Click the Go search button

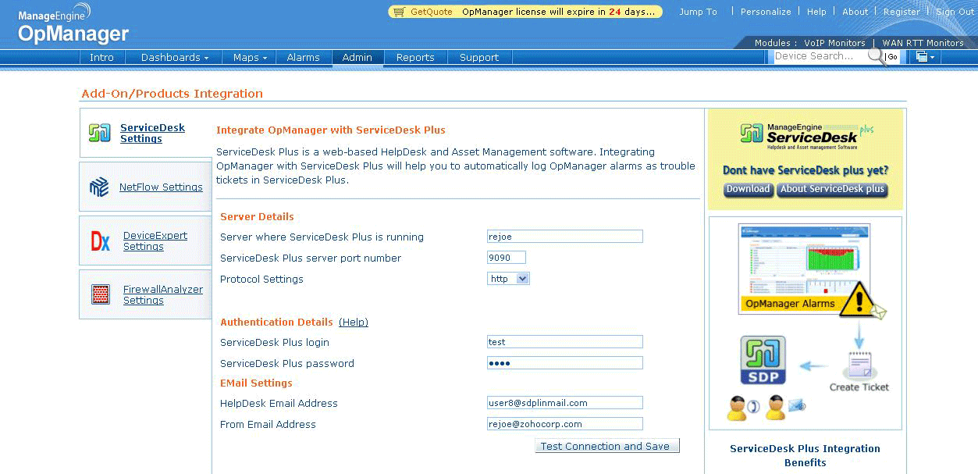tap(892, 57)
